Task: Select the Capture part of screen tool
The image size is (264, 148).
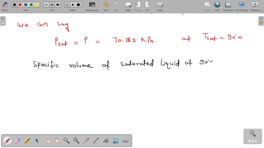Action: (115, 140)
